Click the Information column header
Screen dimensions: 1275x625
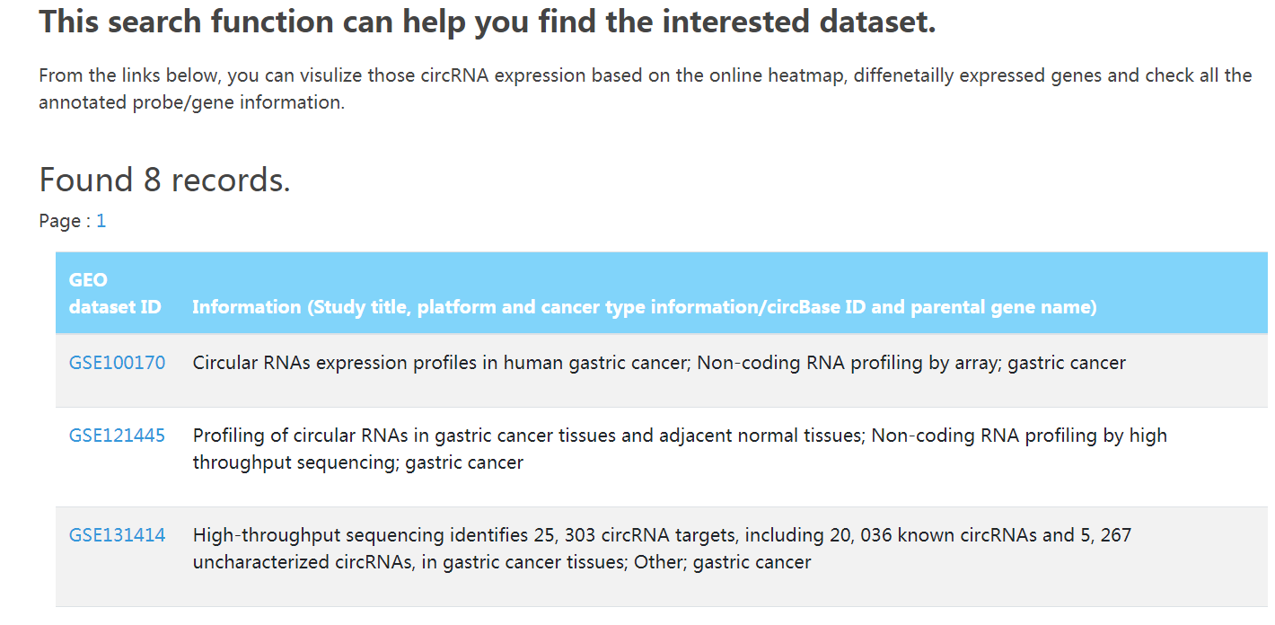(x=644, y=307)
